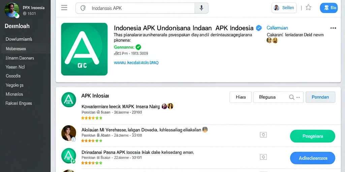The image size is (345, 172).
Task: Click the avatar icons after Insera Nairg
Action: click(x=167, y=106)
